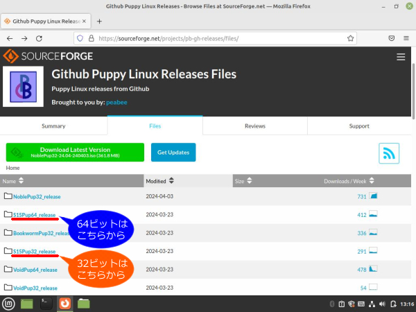Show site security via padlock icon

pos(92,38)
